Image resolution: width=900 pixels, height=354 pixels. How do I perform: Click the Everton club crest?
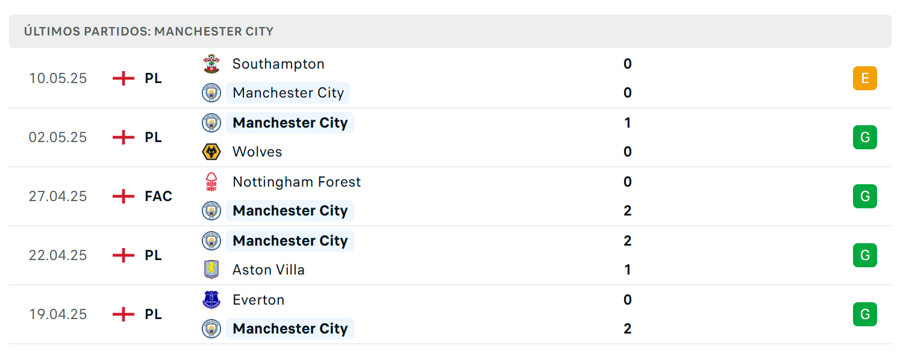(211, 300)
